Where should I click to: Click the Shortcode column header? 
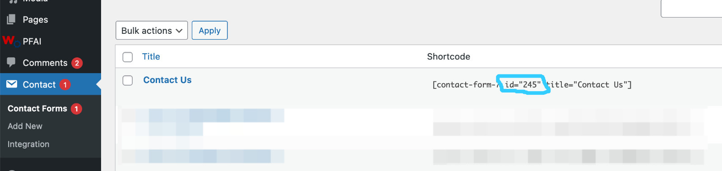(x=449, y=56)
